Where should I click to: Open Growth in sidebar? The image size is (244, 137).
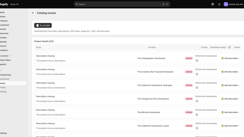pos(3,29)
